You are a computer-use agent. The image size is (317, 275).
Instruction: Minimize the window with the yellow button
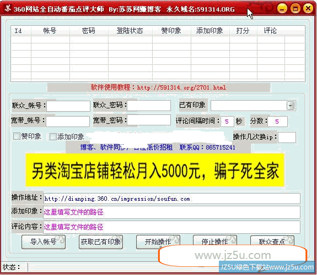(282, 8)
